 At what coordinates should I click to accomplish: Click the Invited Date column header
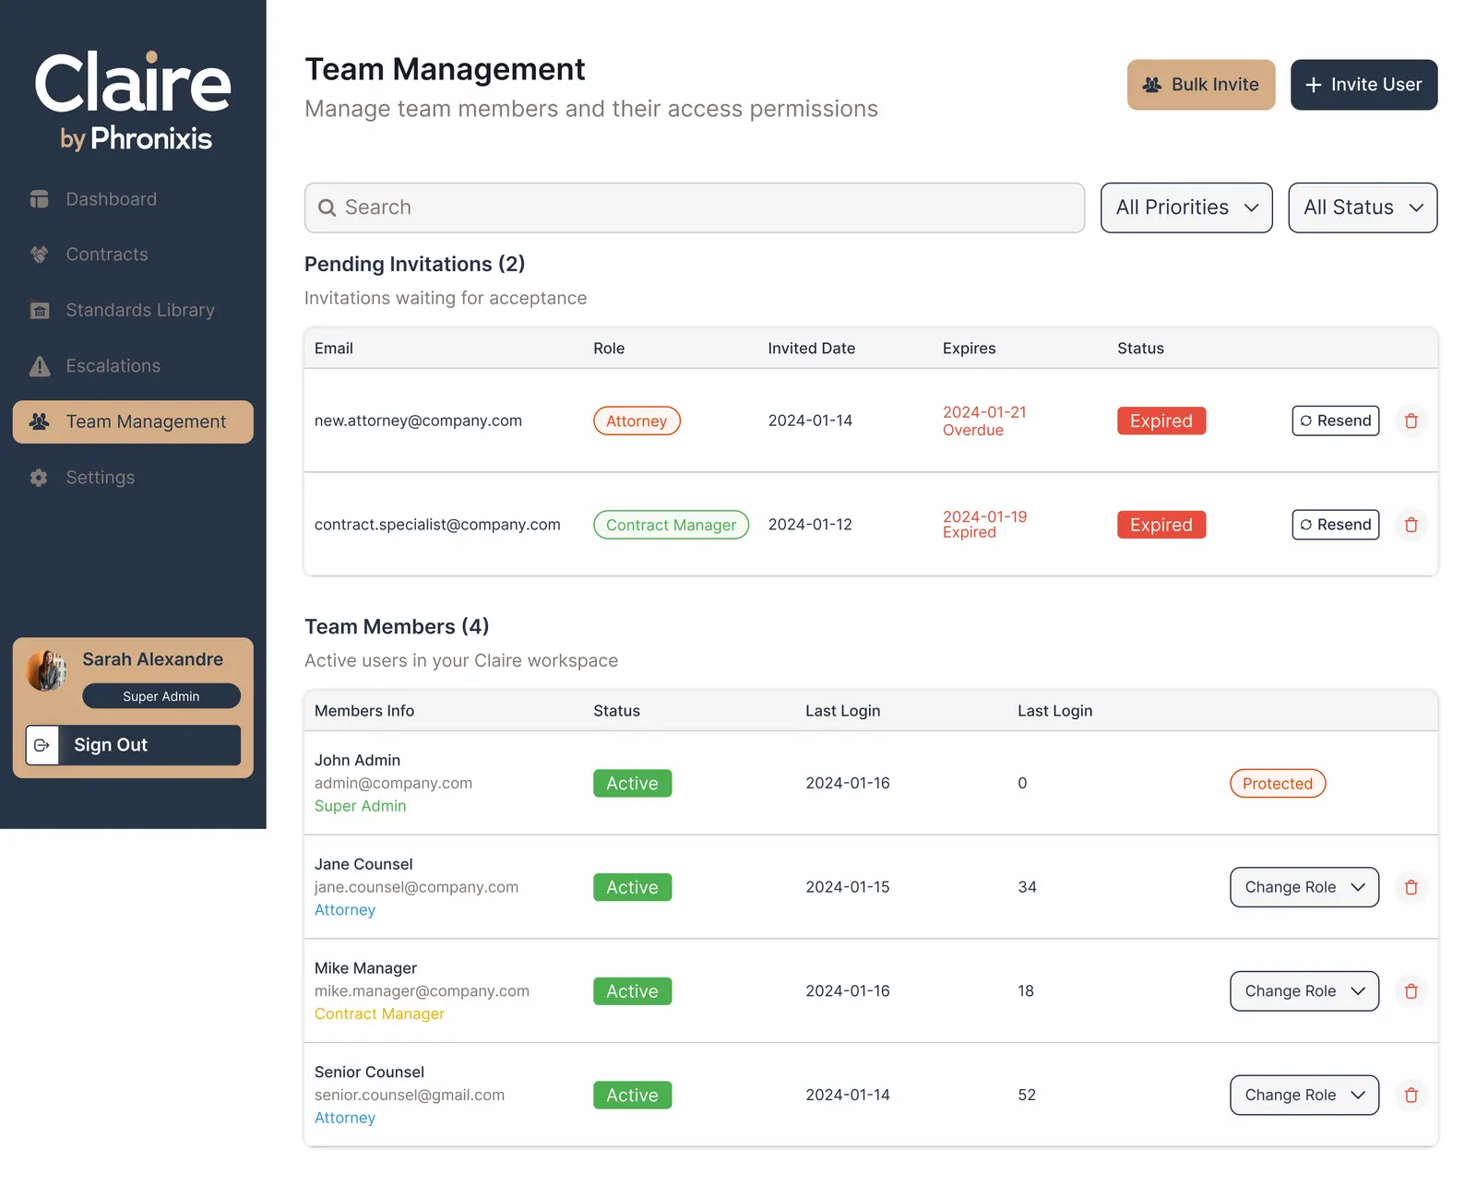pyautogui.click(x=812, y=349)
